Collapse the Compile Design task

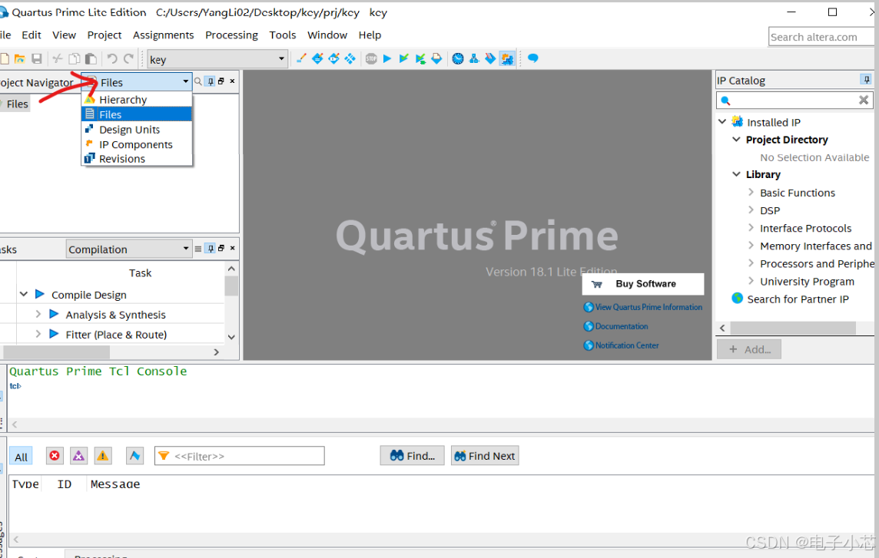click(x=24, y=294)
